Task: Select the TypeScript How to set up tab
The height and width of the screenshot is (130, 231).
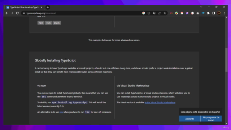Action: (x=25, y=7)
